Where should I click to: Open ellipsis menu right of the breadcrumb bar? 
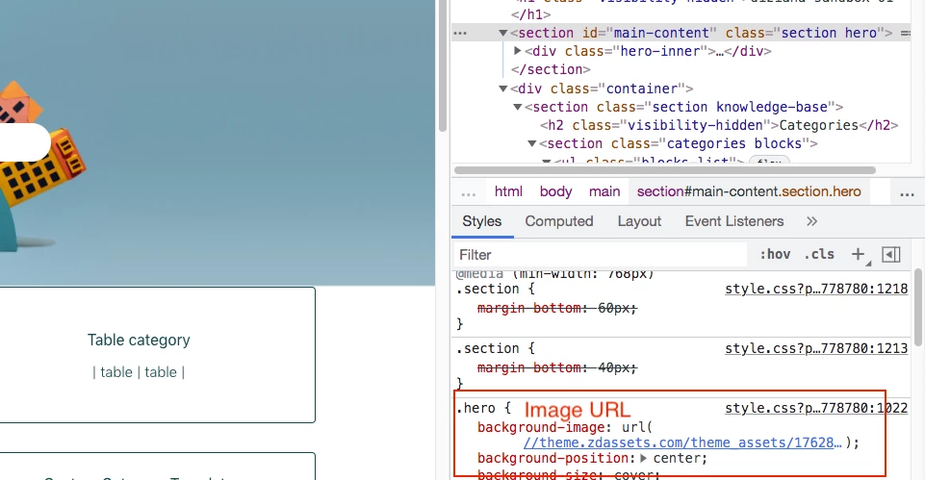[907, 193]
